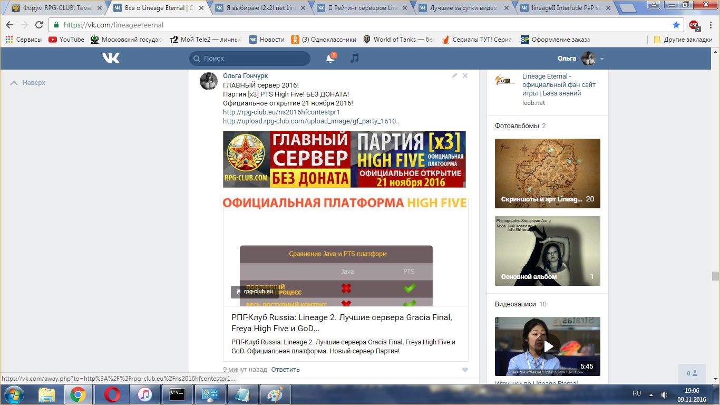Delete the post using the X icon
Screen dimensions: 720x405
465,76
